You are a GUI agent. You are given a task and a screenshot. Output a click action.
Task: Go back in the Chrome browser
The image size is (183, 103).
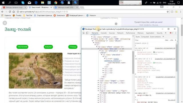(x=3, y=12)
